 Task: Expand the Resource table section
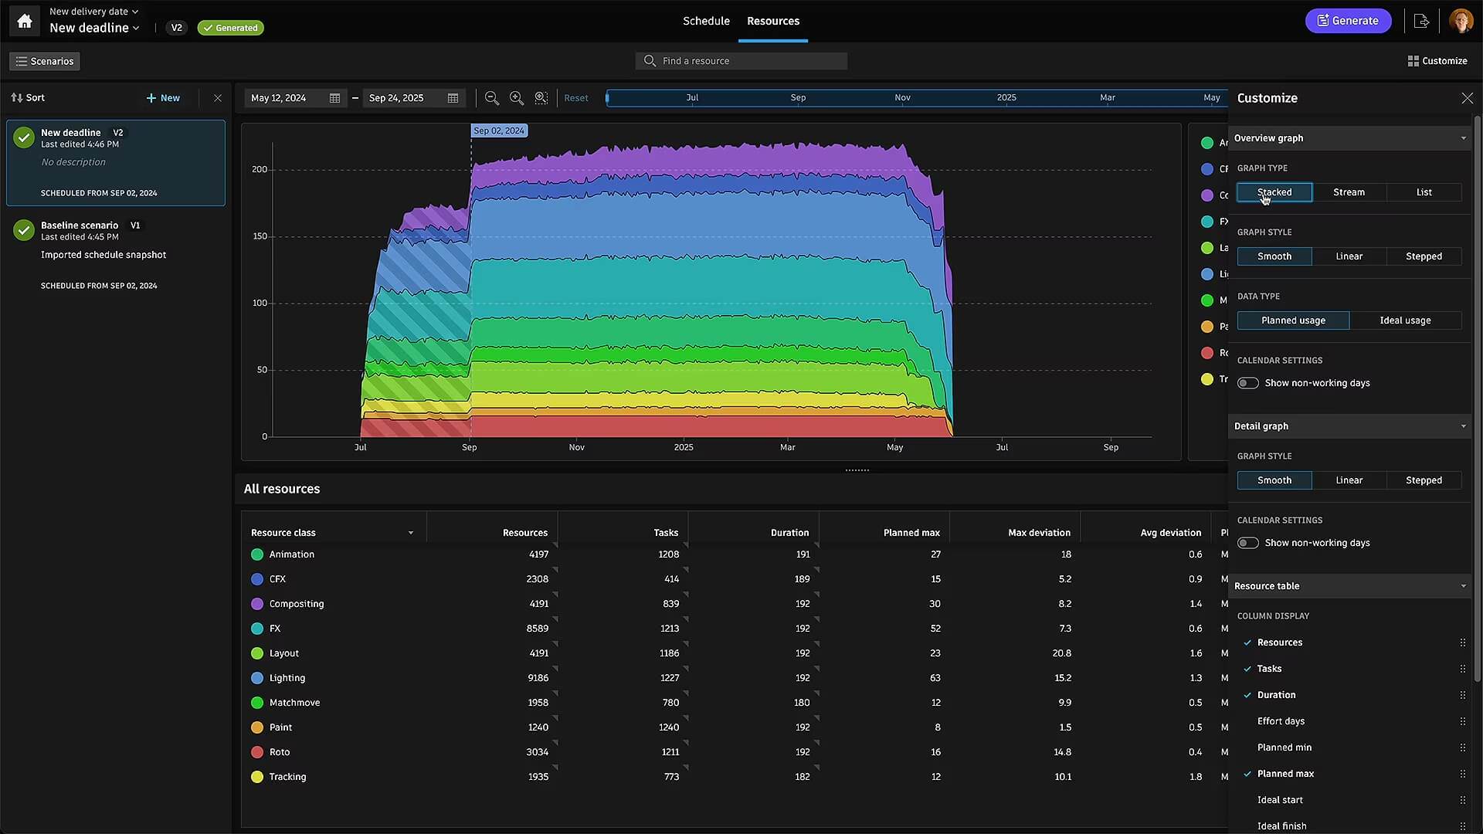[1349, 585]
